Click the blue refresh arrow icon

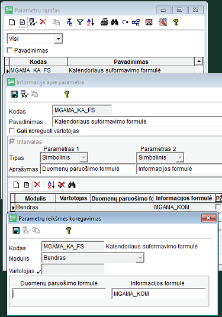pos(125,22)
